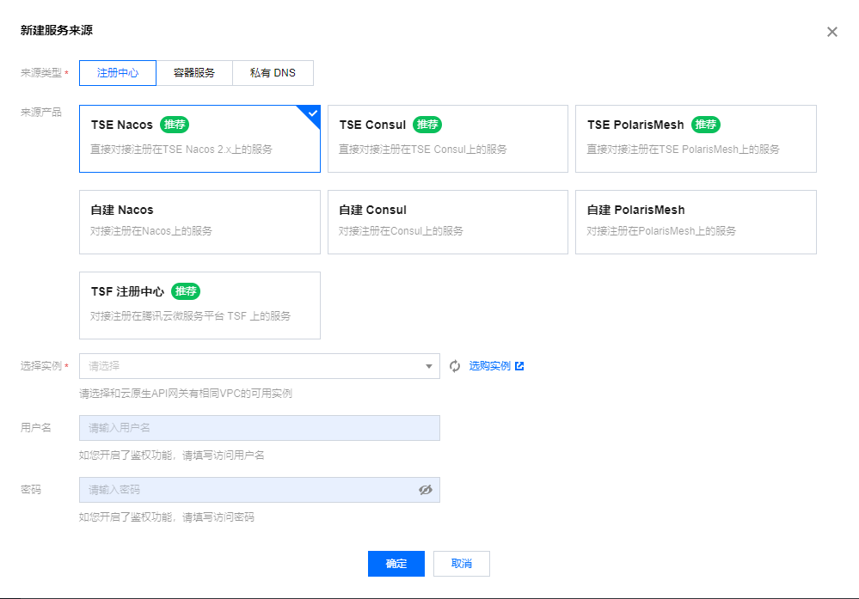Screen dimensions: 859x599
Task: Focus the 用户名 input field
Action: [x=259, y=428]
